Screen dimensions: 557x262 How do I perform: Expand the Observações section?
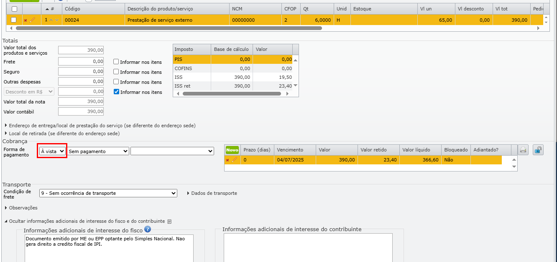(x=21, y=208)
